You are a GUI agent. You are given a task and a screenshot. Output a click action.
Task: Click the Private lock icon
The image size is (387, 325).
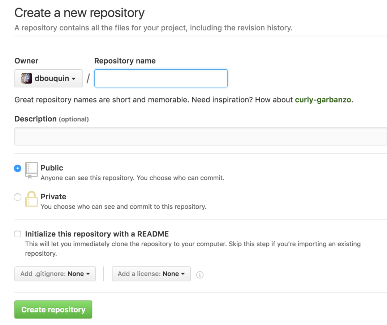pyautogui.click(x=31, y=199)
